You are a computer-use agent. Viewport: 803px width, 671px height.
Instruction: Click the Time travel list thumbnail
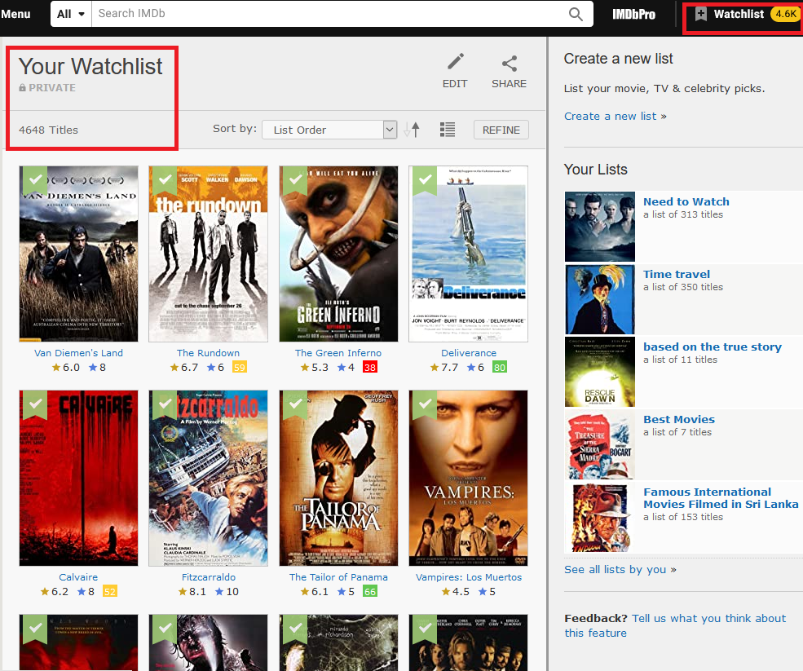[600, 299]
